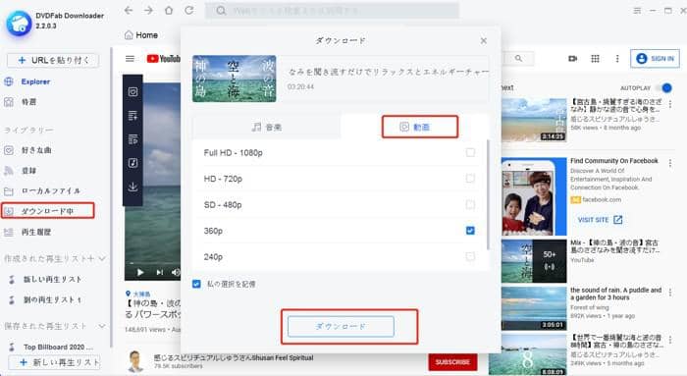
Task: Check the SD - 480p checkbox
Action: [470, 204]
